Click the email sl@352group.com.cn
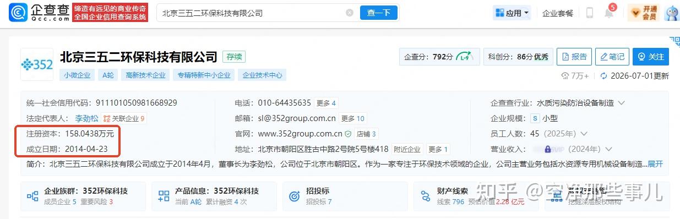This screenshot has width=680, height=219. pyautogui.click(x=296, y=118)
